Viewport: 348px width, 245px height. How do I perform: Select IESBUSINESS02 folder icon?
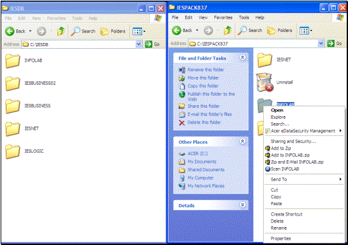coord(12,83)
